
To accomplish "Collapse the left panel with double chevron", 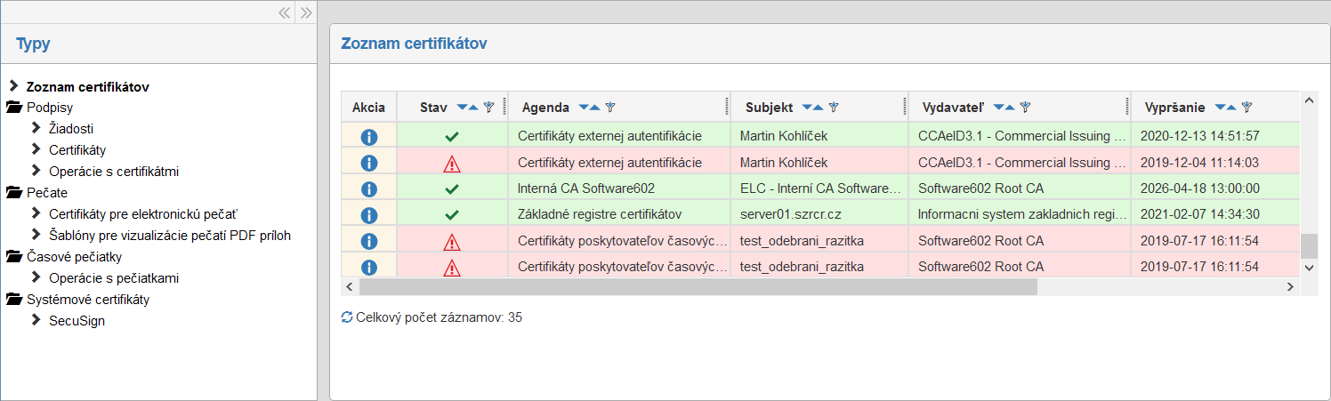I will pyautogui.click(x=285, y=12).
